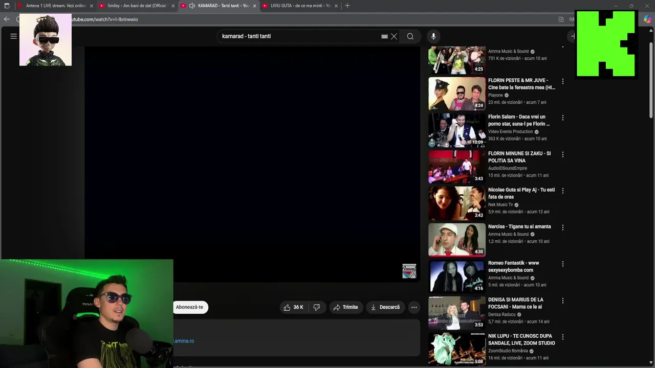Open title 'SI POLITIA SA VINA'

click(519, 157)
